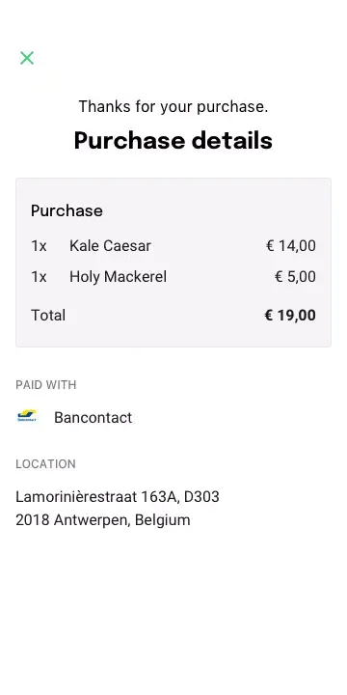Click the € 14,00 price

pyautogui.click(x=291, y=246)
